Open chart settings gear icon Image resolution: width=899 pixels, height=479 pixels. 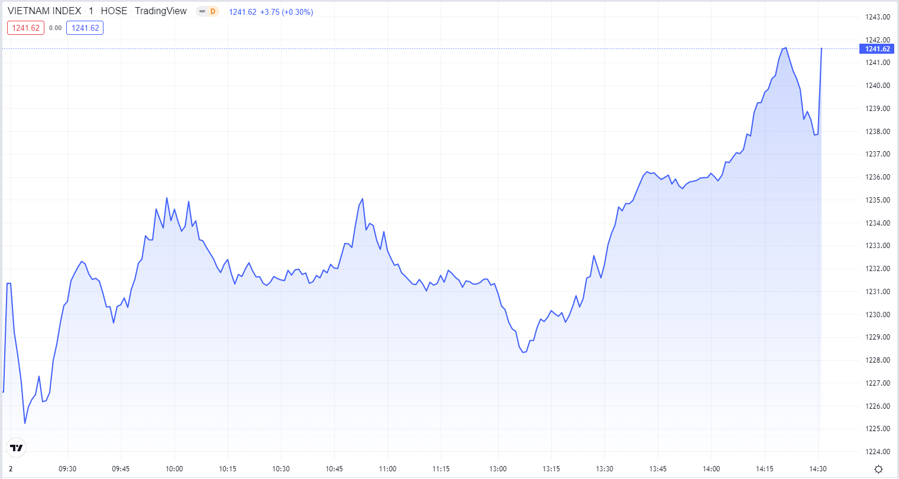879,469
